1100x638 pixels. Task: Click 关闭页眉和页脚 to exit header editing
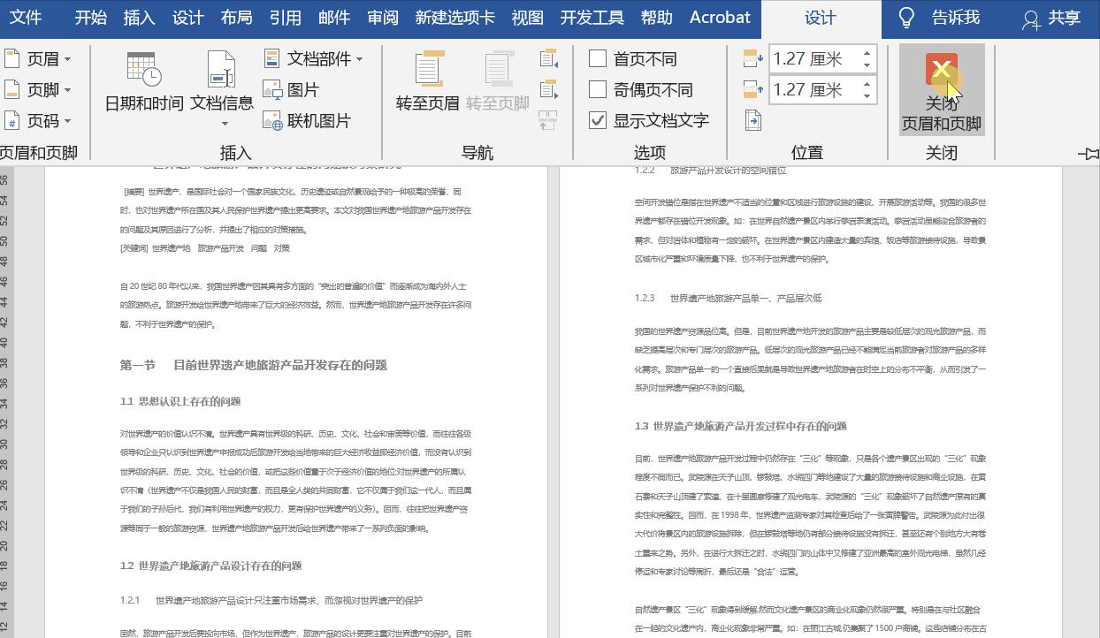tap(940, 88)
